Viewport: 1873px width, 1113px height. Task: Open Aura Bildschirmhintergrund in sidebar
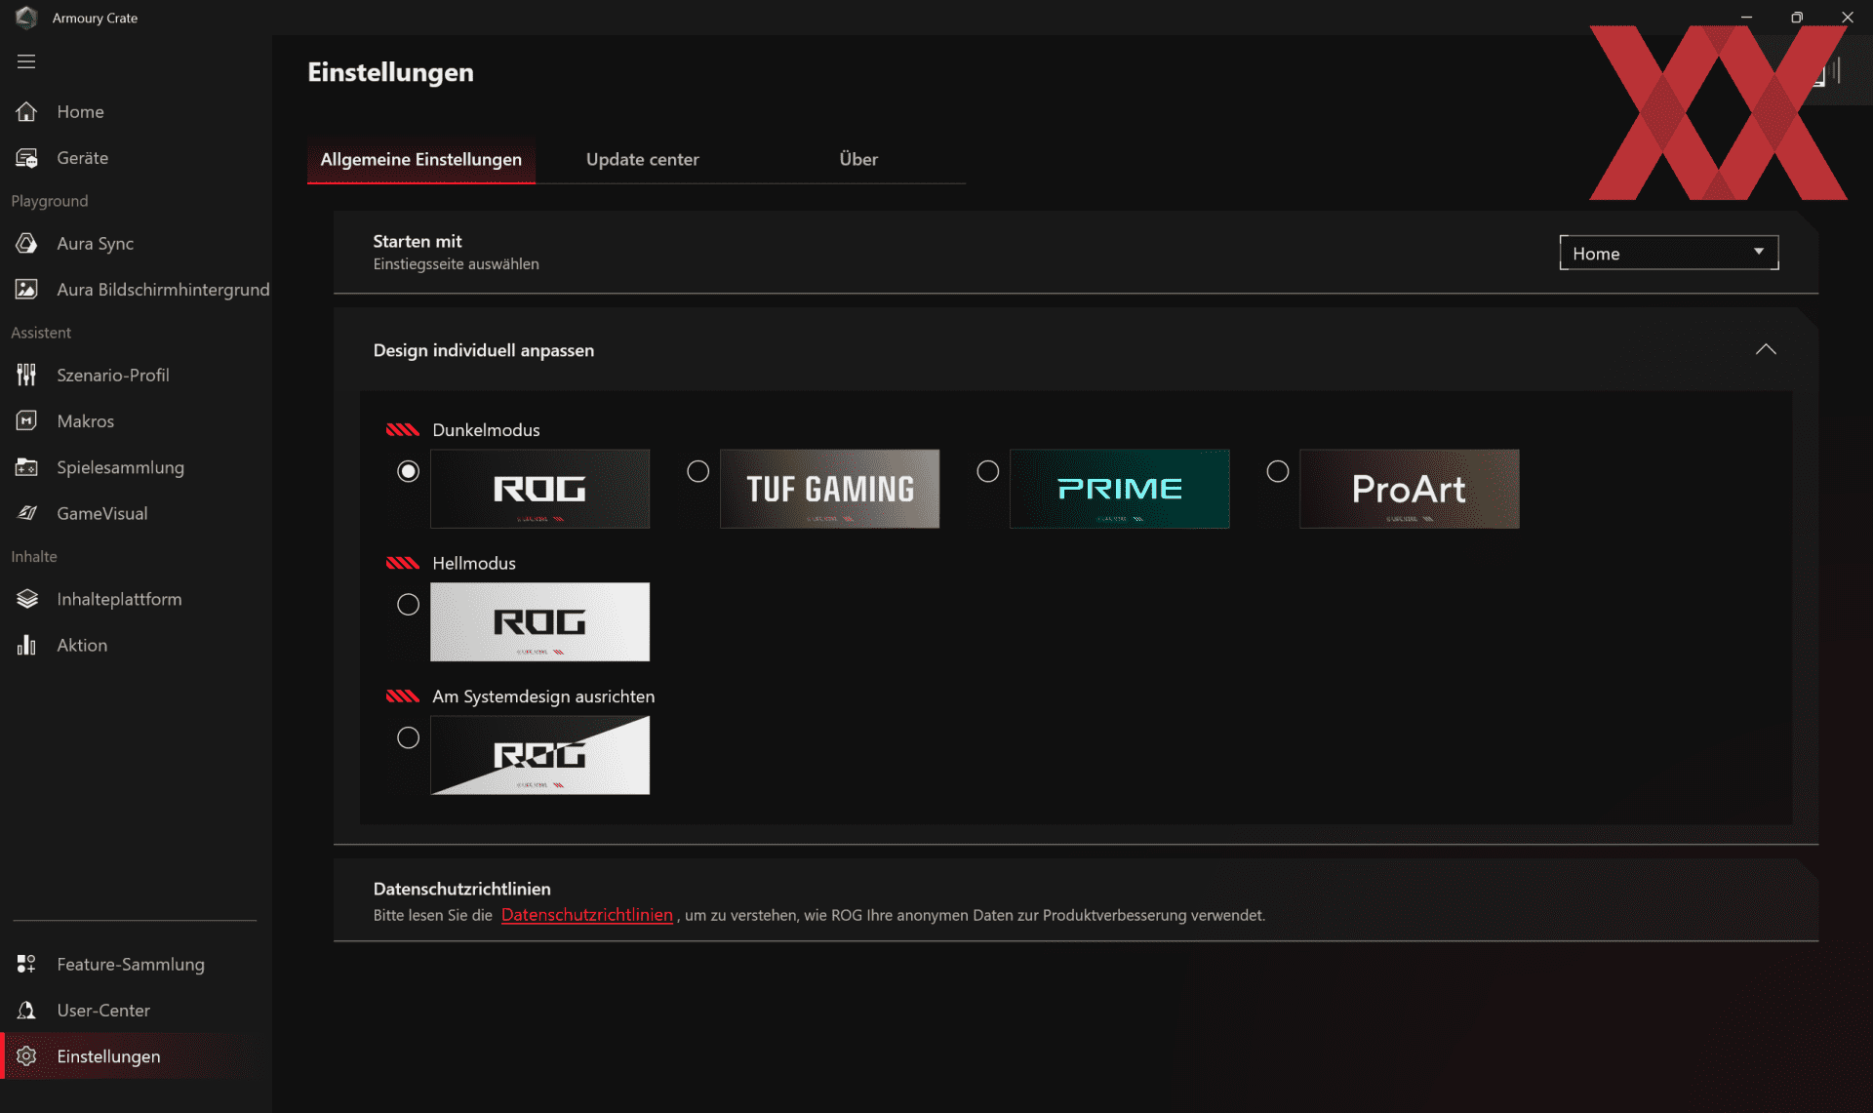click(x=163, y=290)
